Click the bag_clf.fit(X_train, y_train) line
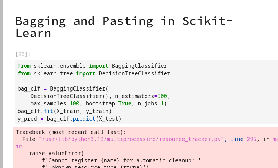This screenshot has height=168, width=278. point(65,111)
